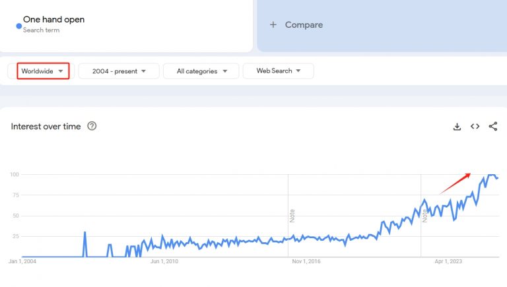Open the embed code icon
Viewport: 507px width, 287px height.
pos(475,127)
